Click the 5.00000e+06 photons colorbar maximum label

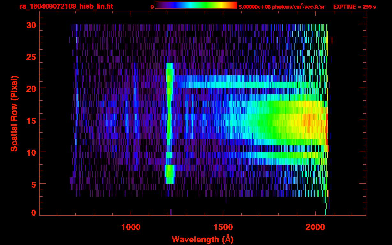pos(282,7)
